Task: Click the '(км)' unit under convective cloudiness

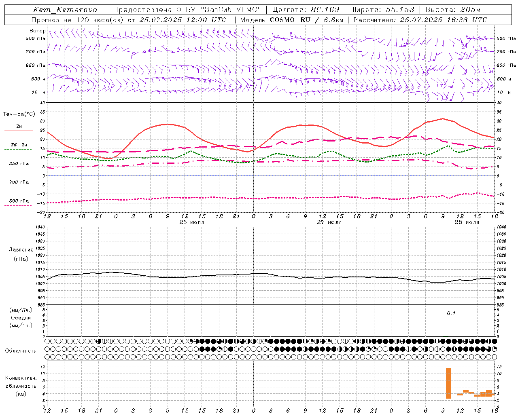Action: pos(21,394)
